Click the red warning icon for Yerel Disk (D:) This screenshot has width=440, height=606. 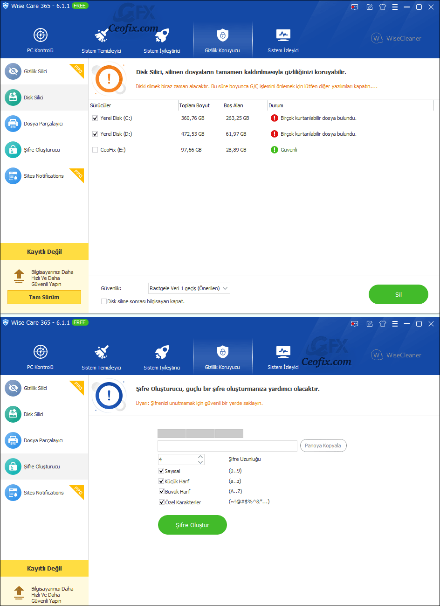(275, 134)
